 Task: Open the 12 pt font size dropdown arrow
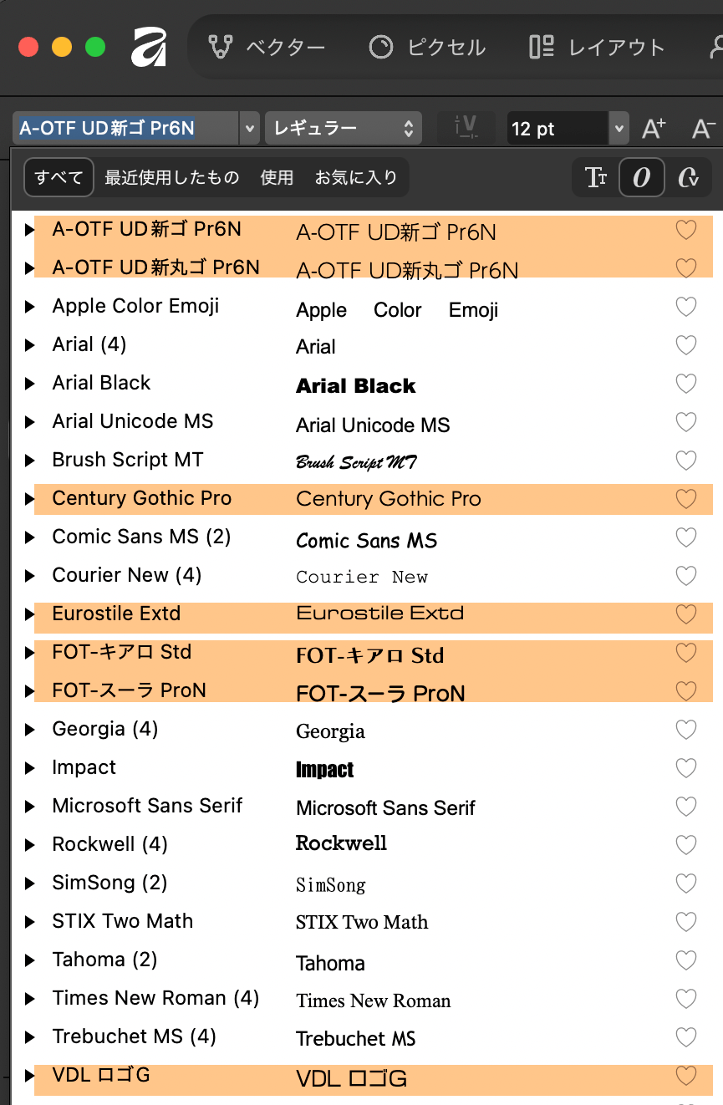coord(619,129)
